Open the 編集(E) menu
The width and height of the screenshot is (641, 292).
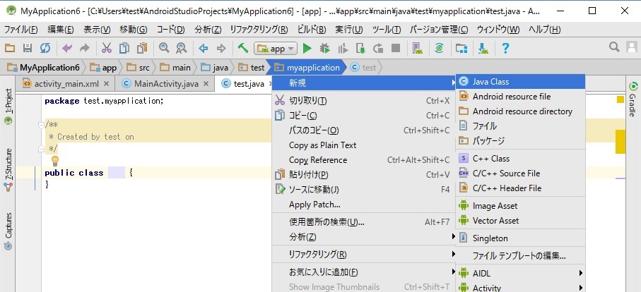[x=61, y=30]
